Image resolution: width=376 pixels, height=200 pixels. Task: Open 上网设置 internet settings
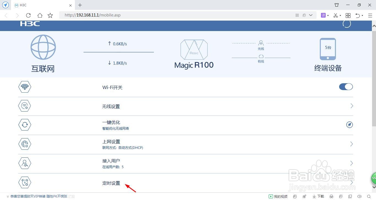point(186,144)
